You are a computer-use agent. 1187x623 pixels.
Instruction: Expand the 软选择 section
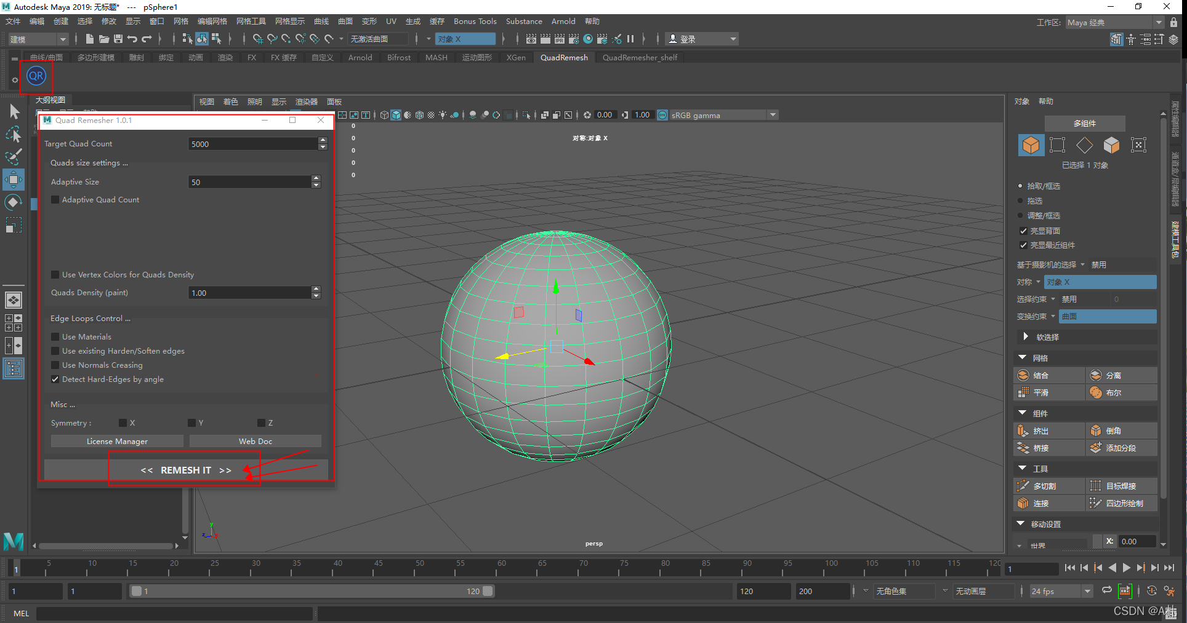pyautogui.click(x=1026, y=336)
